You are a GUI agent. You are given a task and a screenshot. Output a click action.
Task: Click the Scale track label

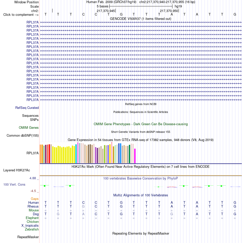(x=35, y=7)
